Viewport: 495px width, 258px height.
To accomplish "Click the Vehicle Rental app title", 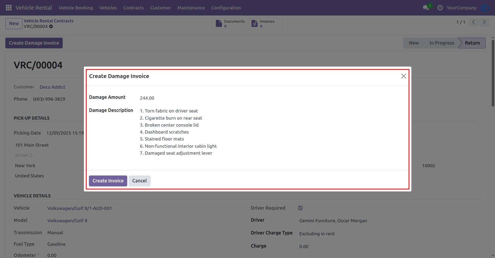I will coord(34,8).
